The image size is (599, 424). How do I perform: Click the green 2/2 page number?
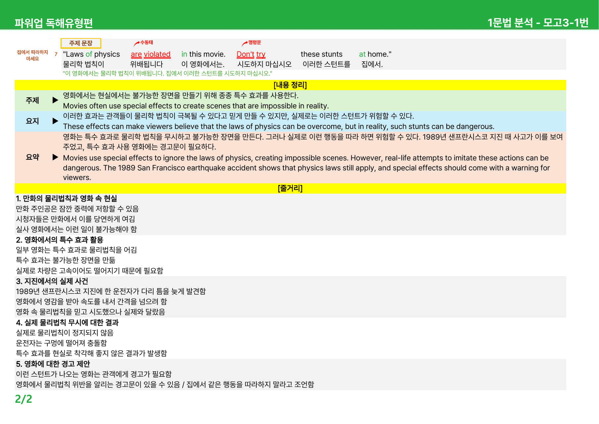(24, 399)
